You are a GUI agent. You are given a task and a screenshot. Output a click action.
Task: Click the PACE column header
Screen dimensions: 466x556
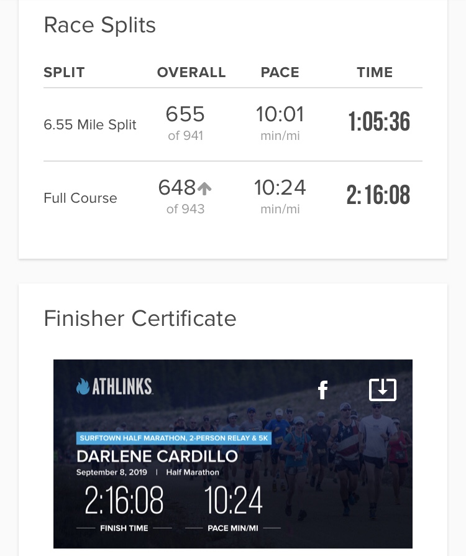(x=280, y=72)
